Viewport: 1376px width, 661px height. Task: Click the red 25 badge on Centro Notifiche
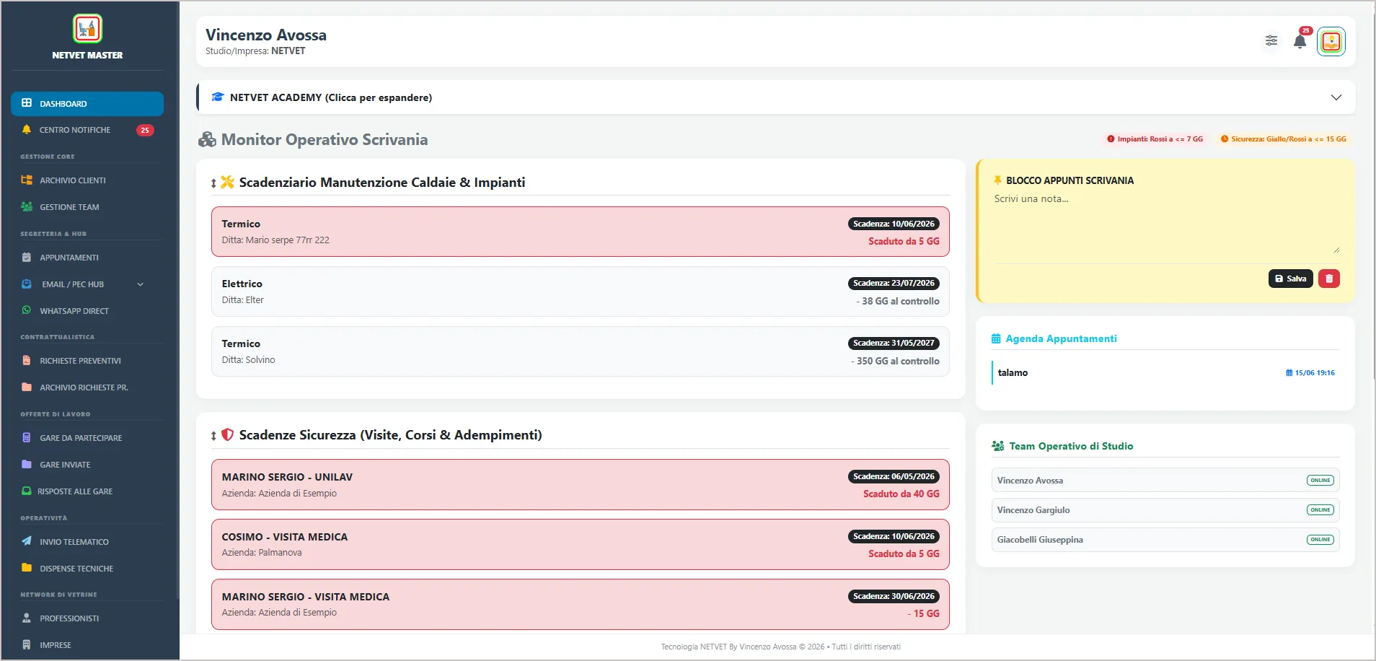(145, 131)
